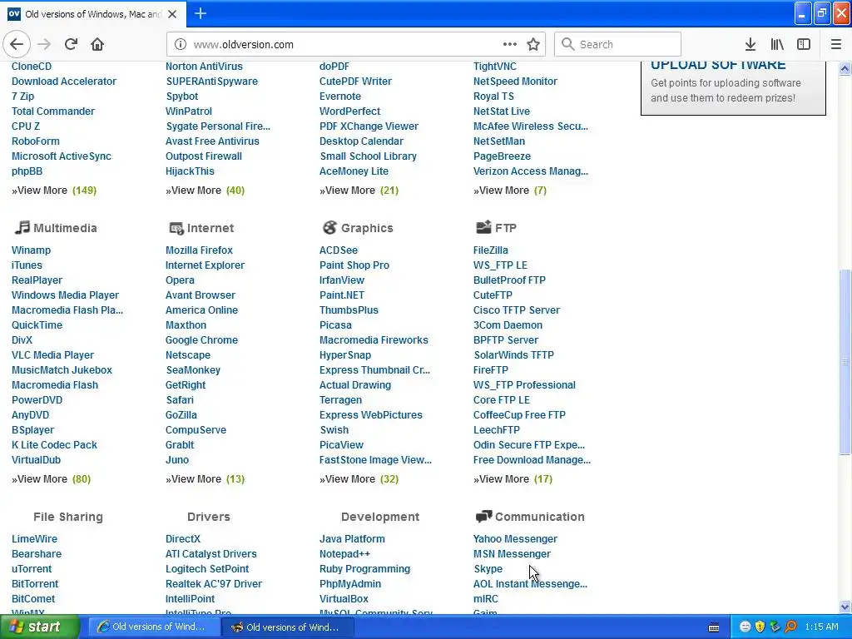Toggle the sidebar view icon

[x=804, y=45]
